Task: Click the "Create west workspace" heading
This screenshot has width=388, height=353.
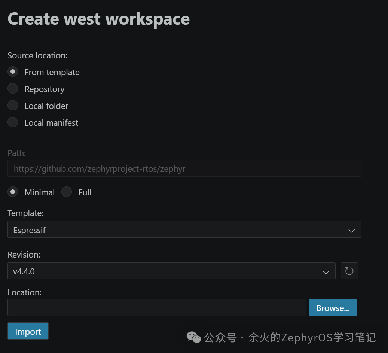Action: [x=98, y=20]
